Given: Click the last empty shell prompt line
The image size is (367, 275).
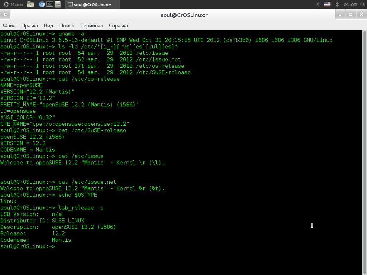Looking at the screenshot, I should coord(28,246).
